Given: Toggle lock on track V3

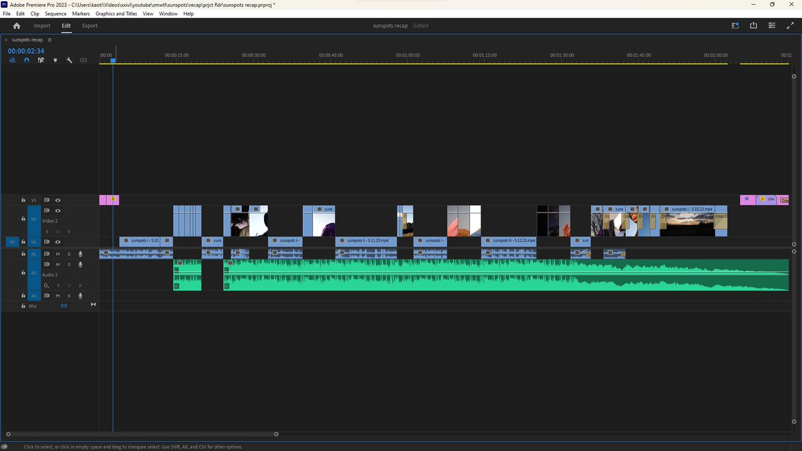Looking at the screenshot, I should point(23,200).
